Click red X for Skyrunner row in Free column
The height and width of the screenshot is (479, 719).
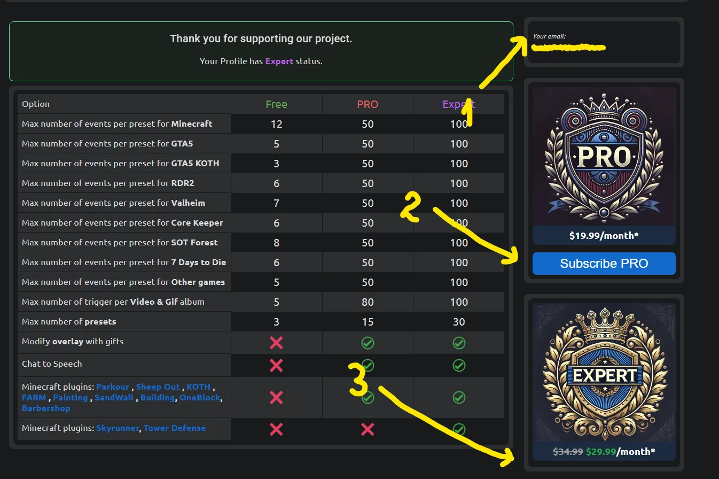pyautogui.click(x=276, y=429)
